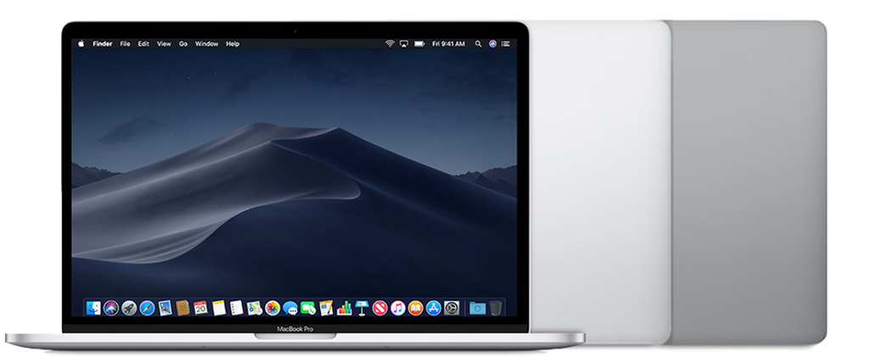
Task: Open the File menu
Action: [126, 44]
